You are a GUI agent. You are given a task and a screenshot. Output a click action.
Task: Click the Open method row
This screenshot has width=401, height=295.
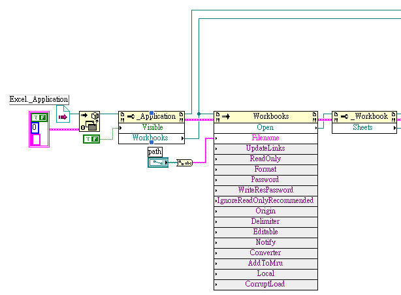point(266,127)
